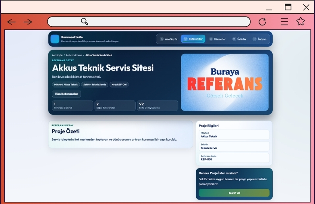The image size is (315, 204).
Task: Bookmark page with star icon
Action: [300, 21]
